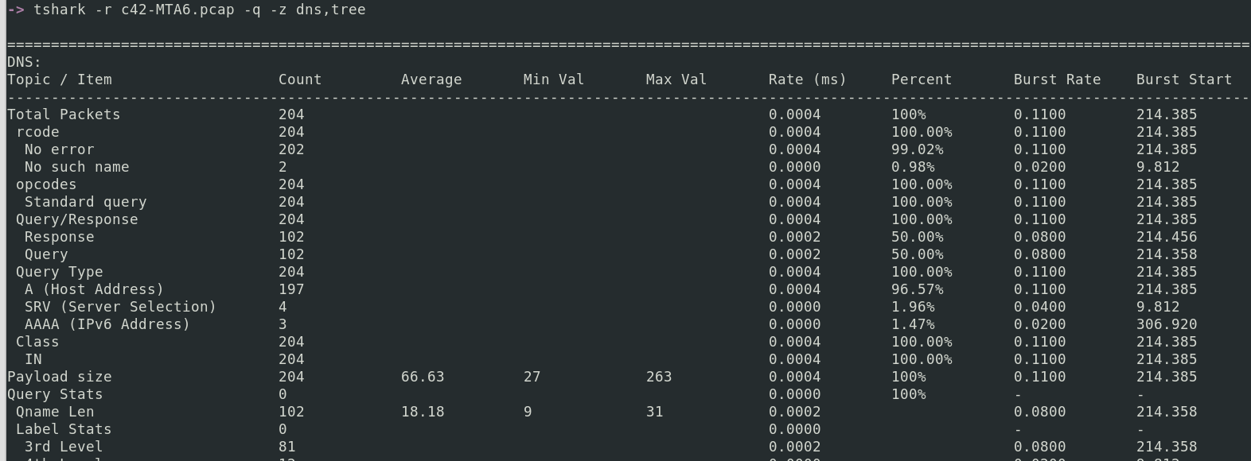Click the 'Min Val' column header
Screen dimensions: 1251x461
click(x=554, y=79)
